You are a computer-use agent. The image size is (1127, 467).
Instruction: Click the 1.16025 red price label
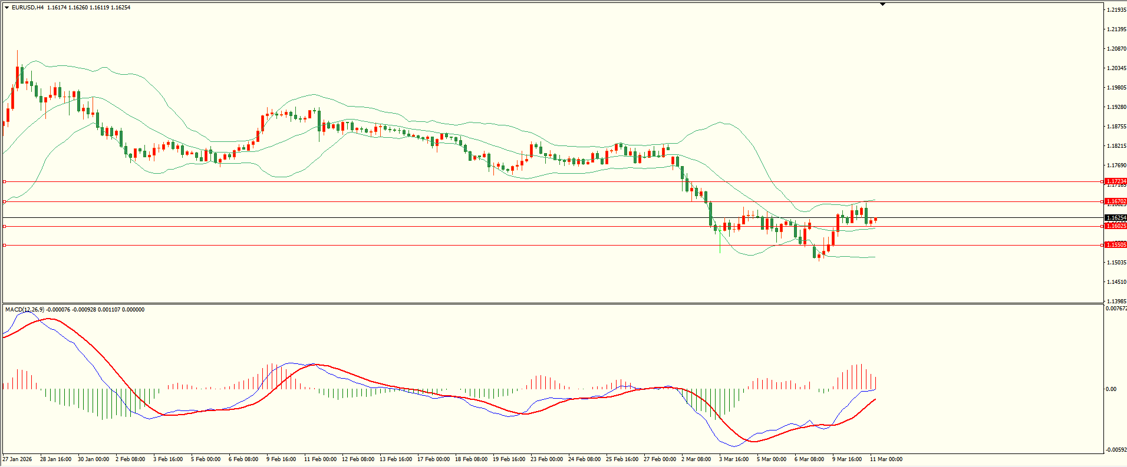1115,226
